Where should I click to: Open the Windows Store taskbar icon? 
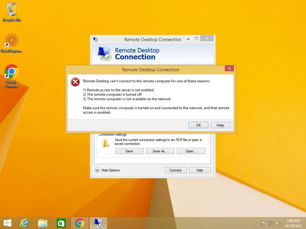(x=61, y=223)
